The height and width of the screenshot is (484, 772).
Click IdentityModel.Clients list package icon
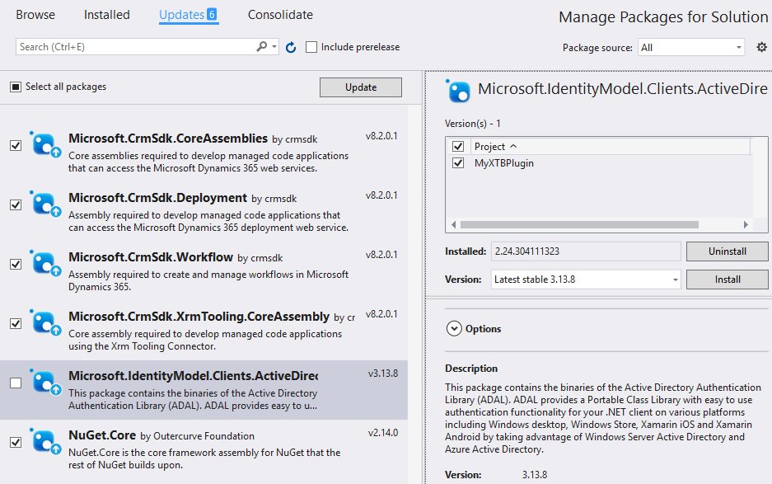pyautogui.click(x=46, y=383)
